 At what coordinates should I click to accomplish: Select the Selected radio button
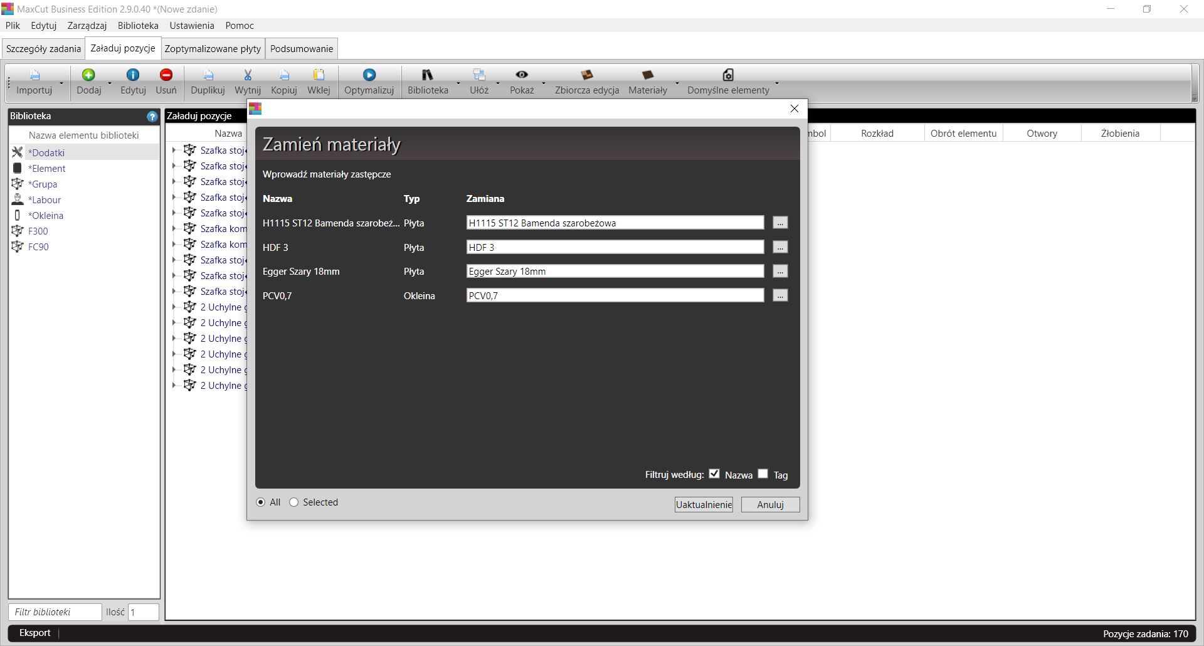click(294, 502)
